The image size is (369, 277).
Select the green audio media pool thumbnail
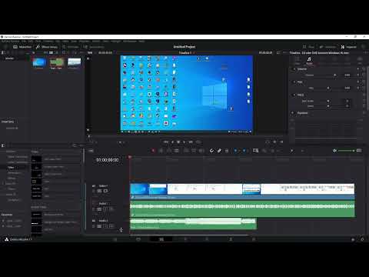(x=56, y=62)
